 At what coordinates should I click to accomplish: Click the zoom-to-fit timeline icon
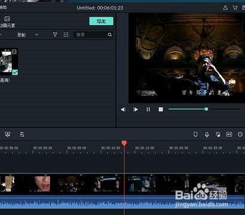[x=229, y=134]
